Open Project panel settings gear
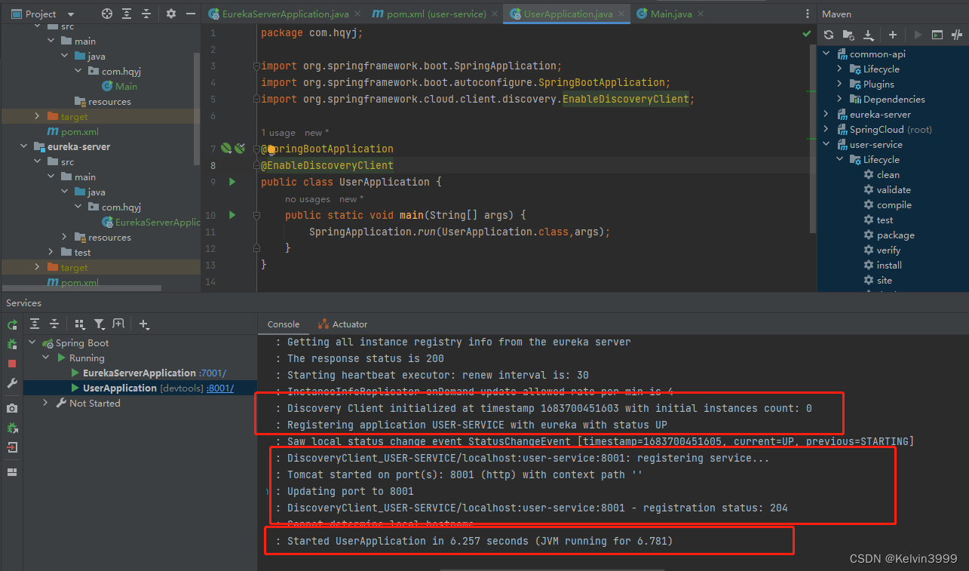Image resolution: width=969 pixels, height=571 pixels. (171, 14)
